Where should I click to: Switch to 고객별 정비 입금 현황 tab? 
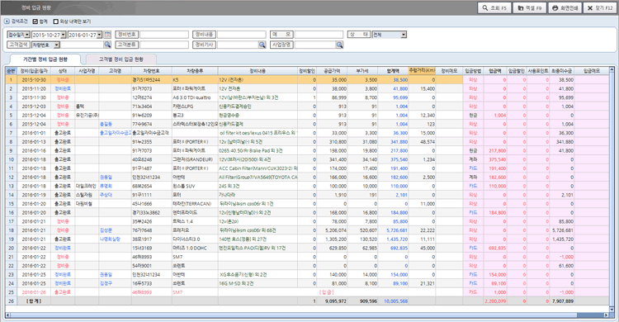(x=121, y=59)
